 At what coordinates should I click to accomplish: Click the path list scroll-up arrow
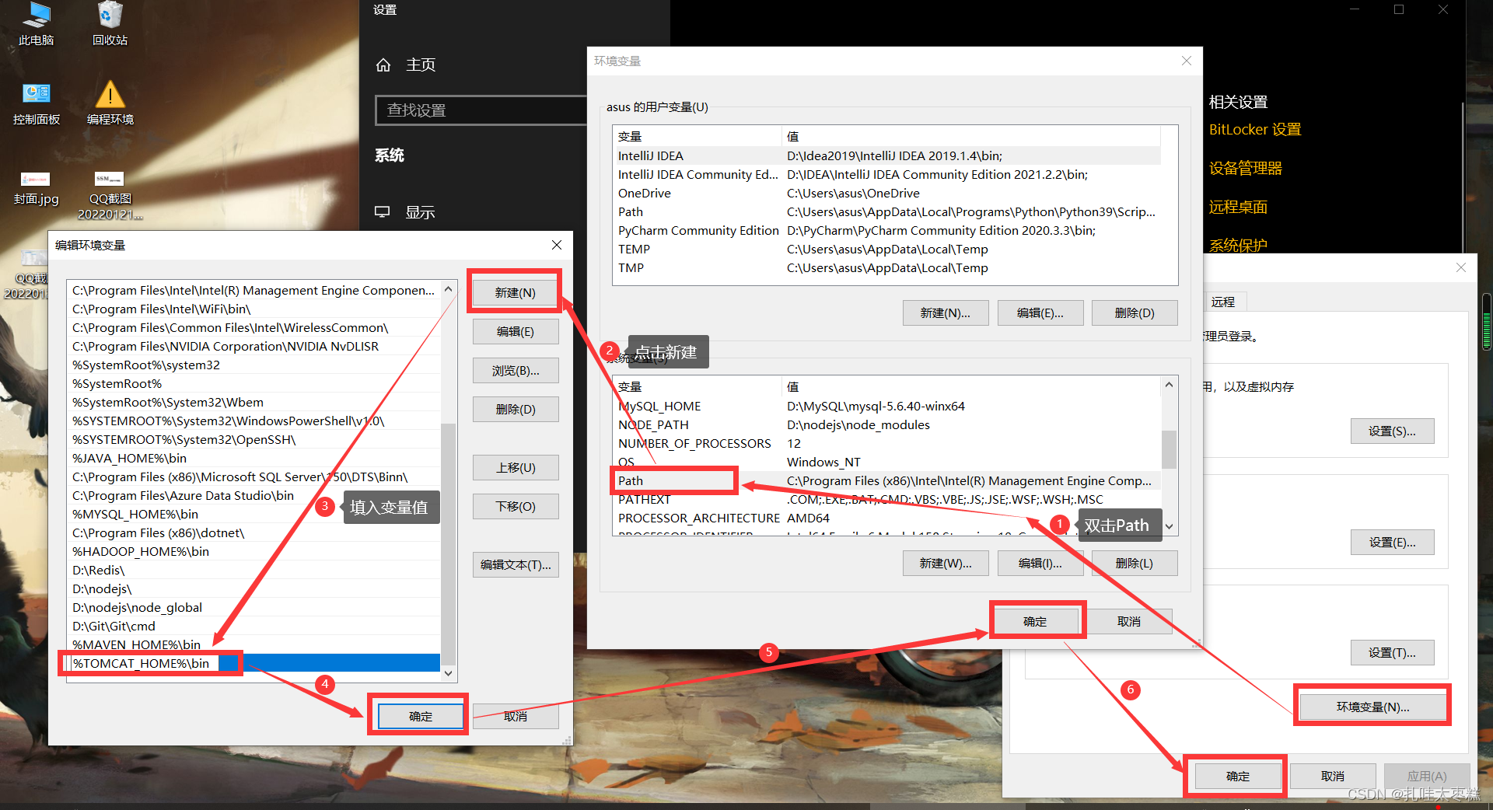click(448, 289)
